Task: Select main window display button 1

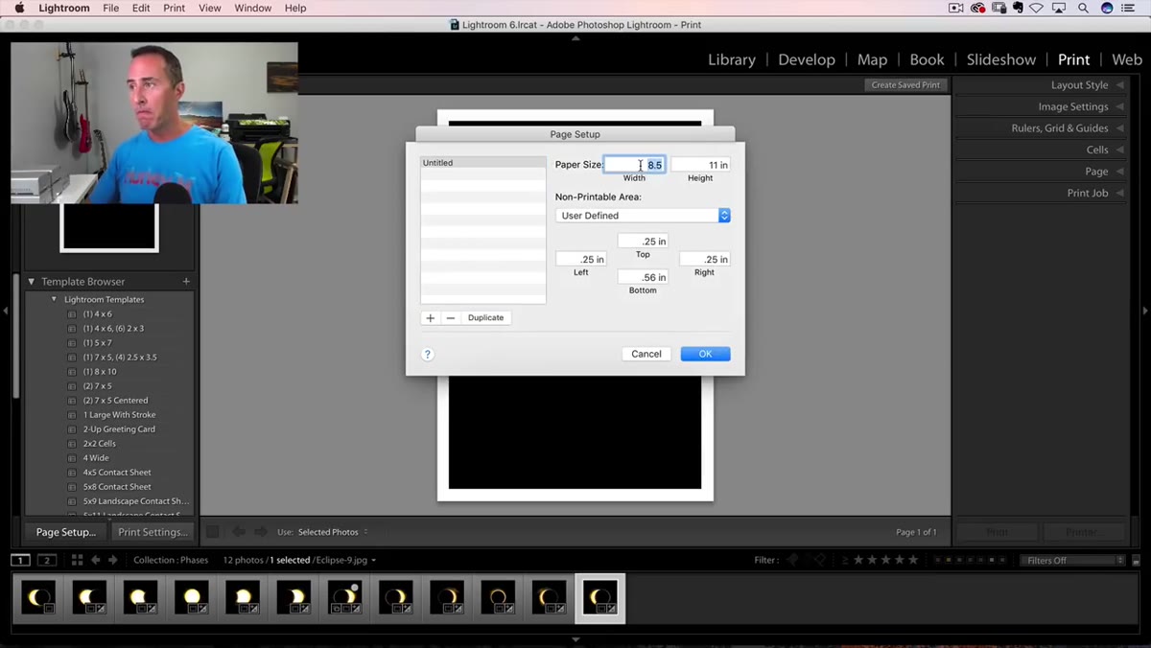Action: click(x=20, y=560)
